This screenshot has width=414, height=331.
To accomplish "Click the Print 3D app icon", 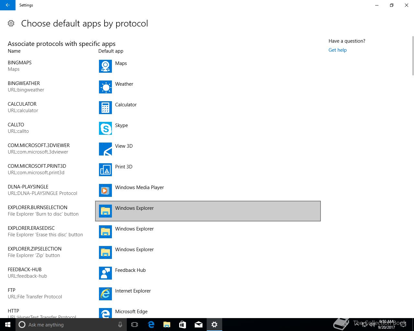I will pyautogui.click(x=105, y=170).
